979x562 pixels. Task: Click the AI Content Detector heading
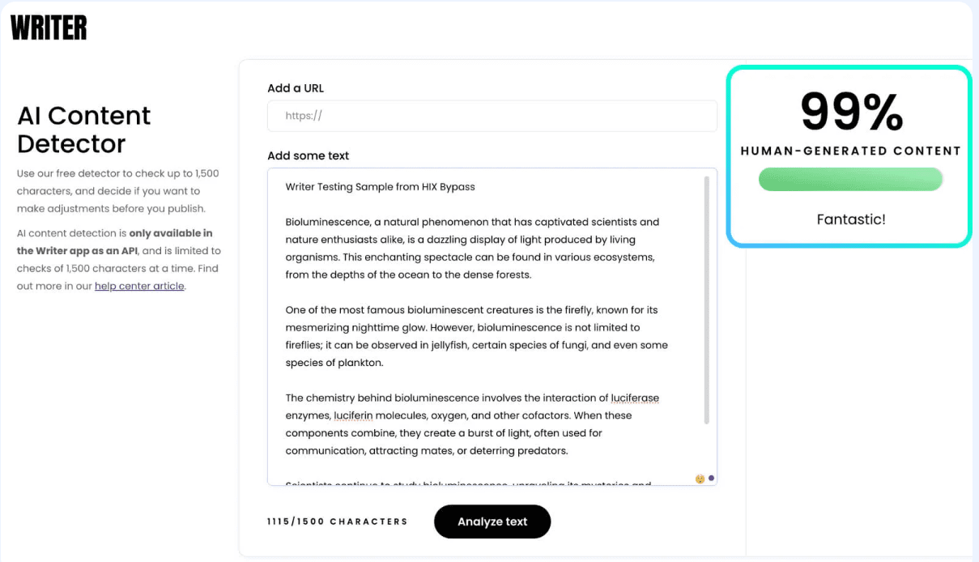[83, 130]
